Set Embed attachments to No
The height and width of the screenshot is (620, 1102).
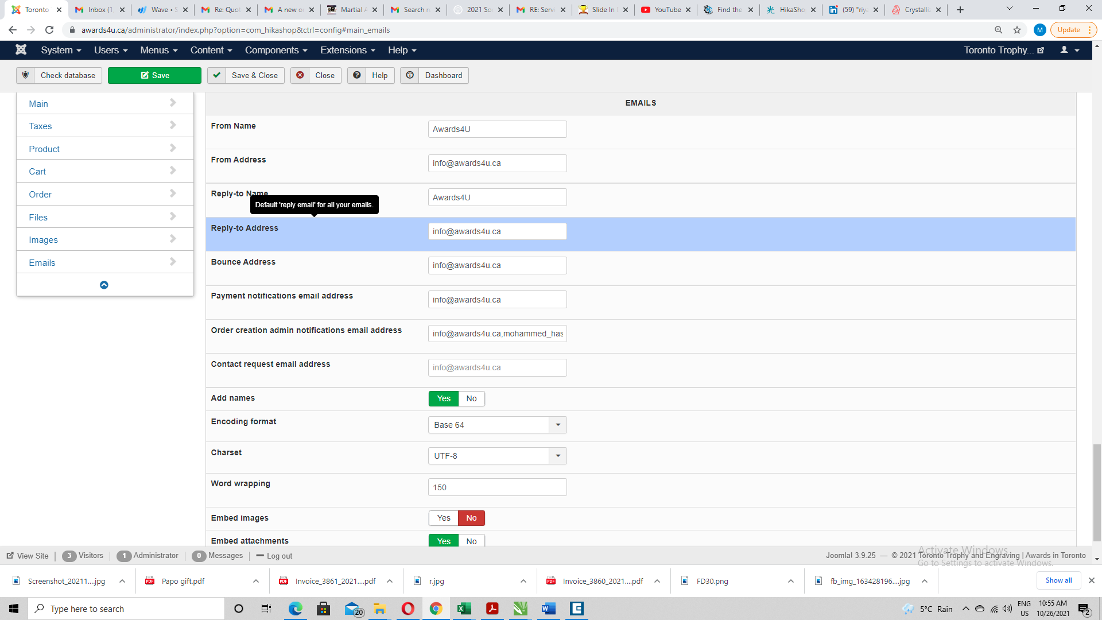pyautogui.click(x=471, y=541)
